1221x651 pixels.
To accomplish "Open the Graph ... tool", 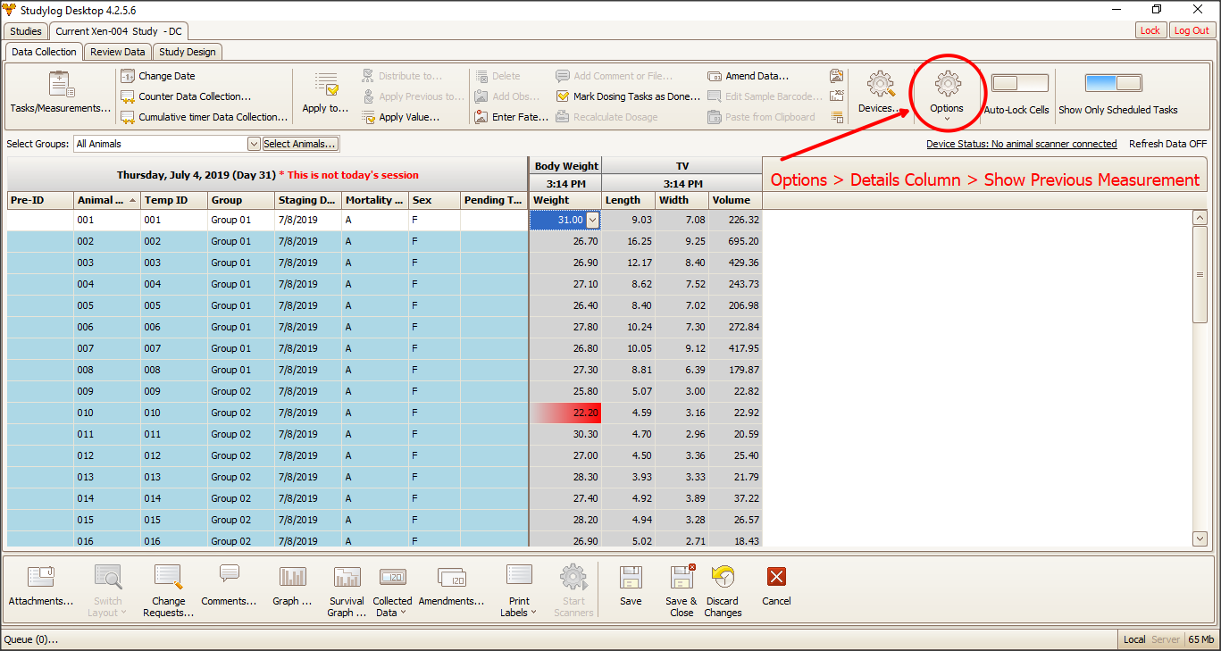I will pyautogui.click(x=292, y=585).
